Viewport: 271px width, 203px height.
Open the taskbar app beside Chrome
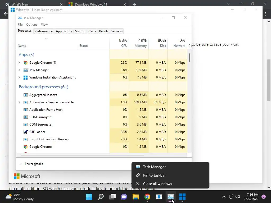coord(159,197)
